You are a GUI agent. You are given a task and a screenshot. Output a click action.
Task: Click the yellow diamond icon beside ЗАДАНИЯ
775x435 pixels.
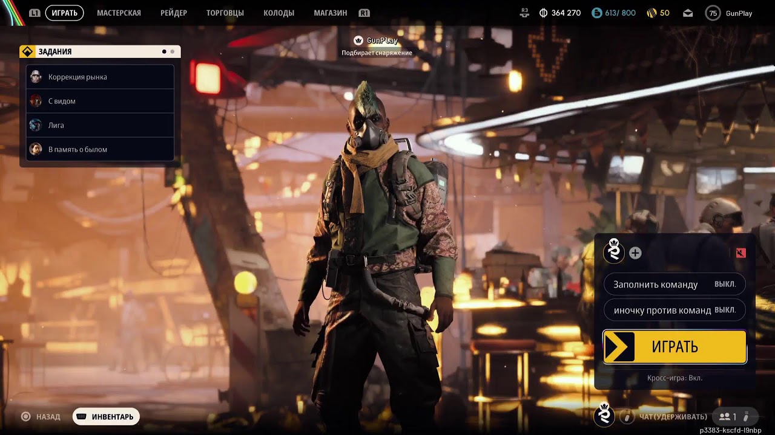coord(27,52)
